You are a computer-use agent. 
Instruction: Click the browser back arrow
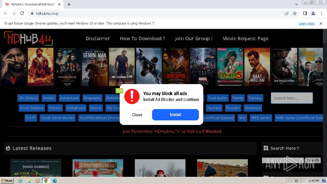click(6, 13)
